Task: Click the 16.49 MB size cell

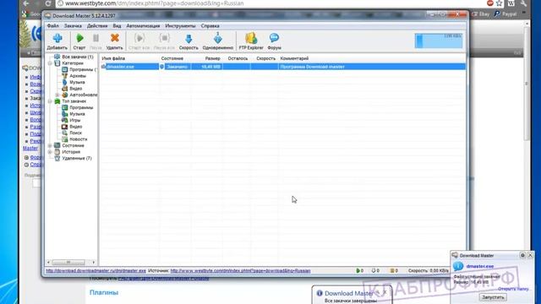Action: click(x=210, y=67)
